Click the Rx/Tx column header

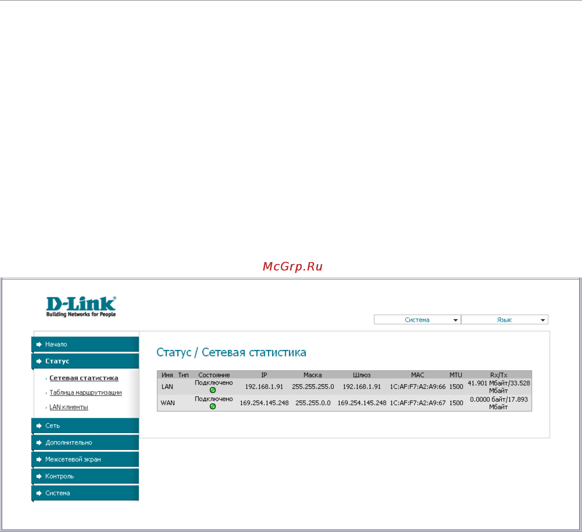pyautogui.click(x=499, y=375)
